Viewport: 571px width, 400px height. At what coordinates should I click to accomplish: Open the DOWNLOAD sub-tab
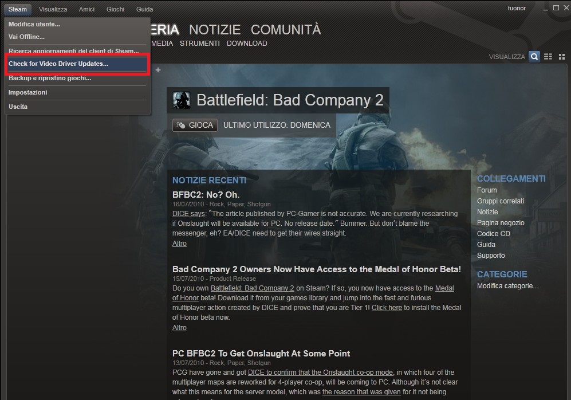pyautogui.click(x=247, y=44)
